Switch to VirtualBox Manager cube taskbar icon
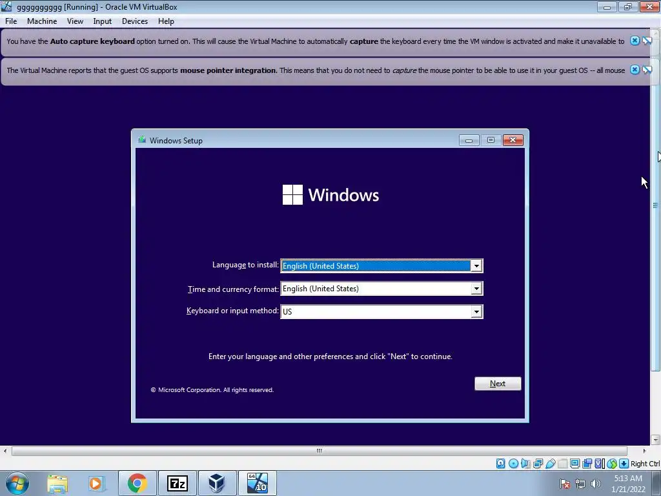661x496 pixels. coord(217,483)
